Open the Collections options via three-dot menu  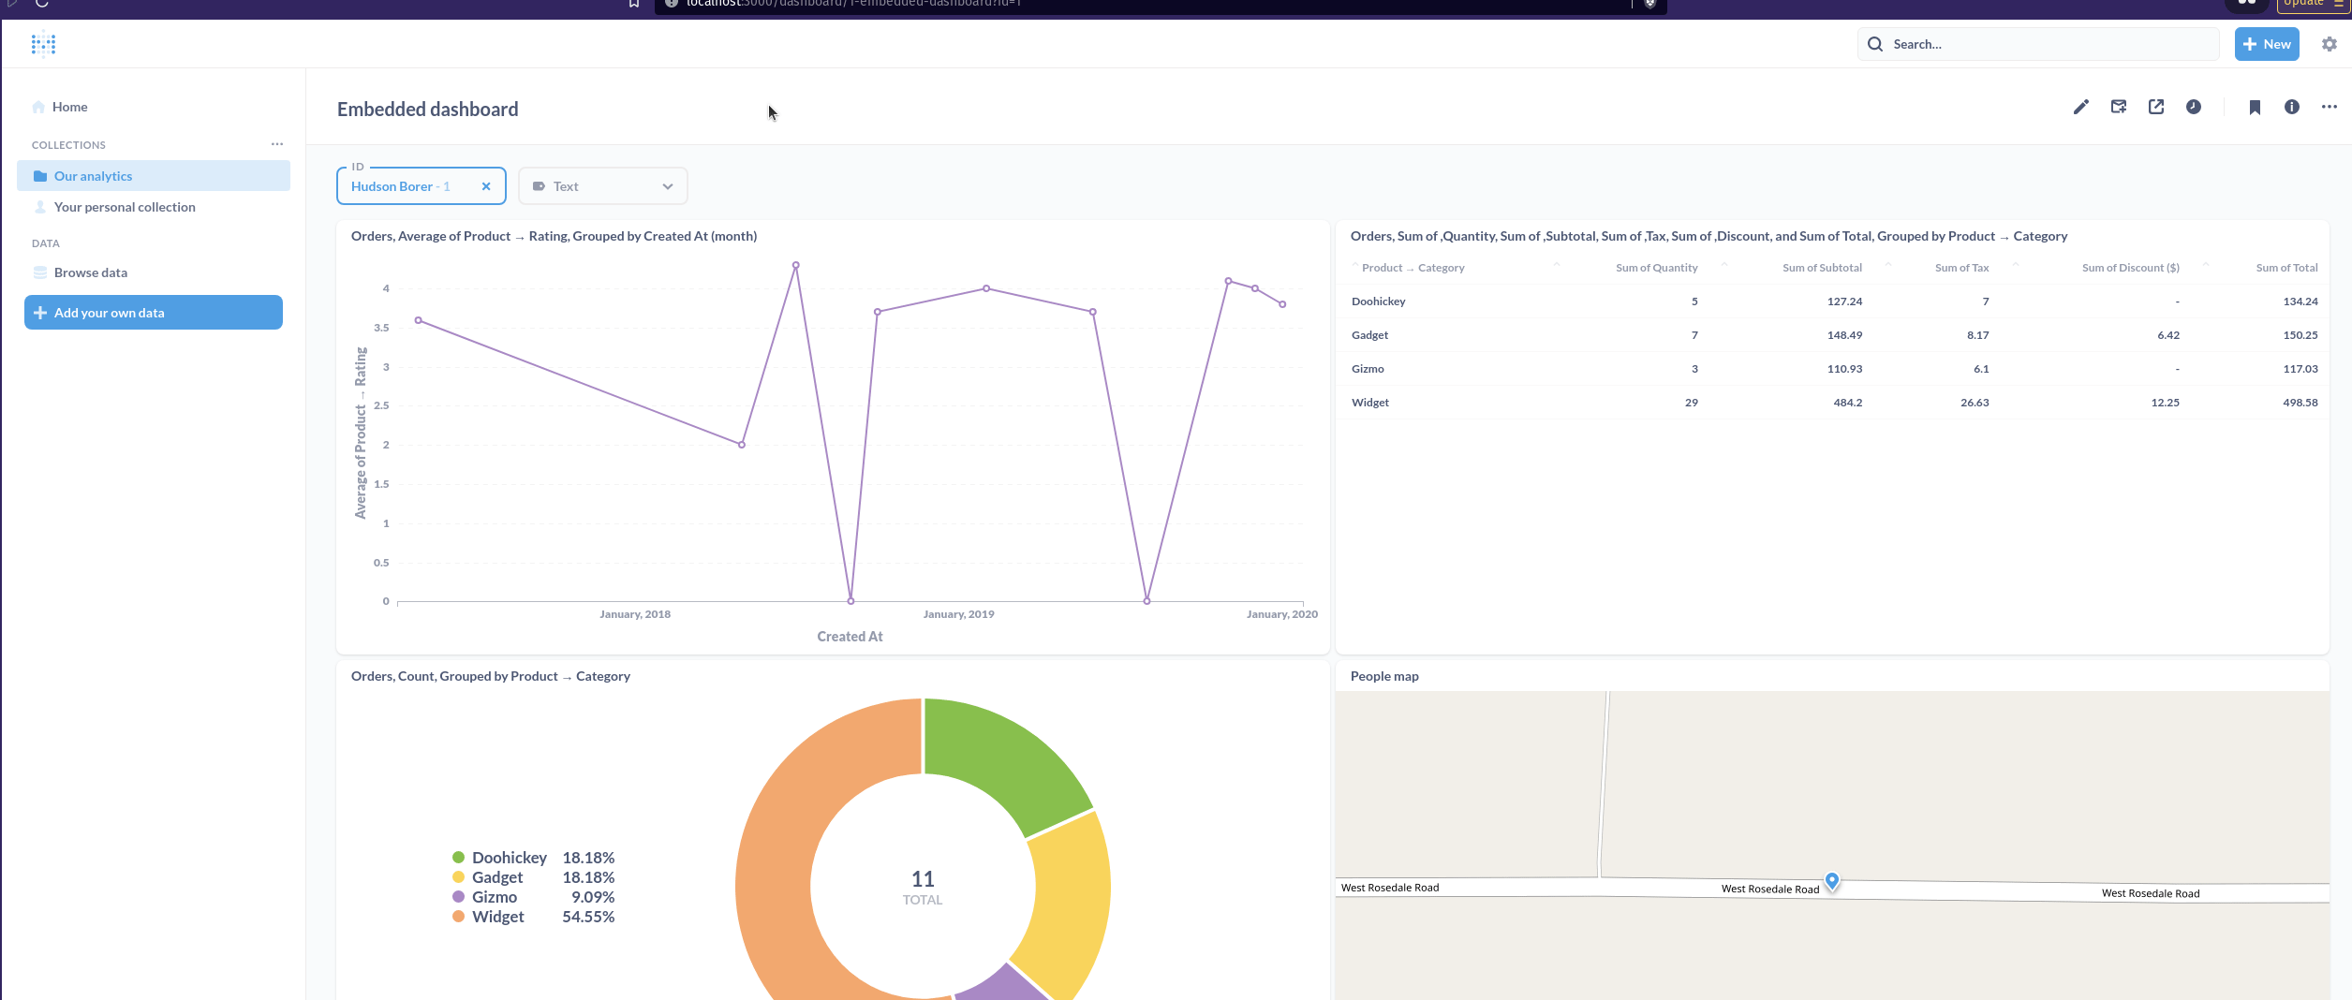[x=276, y=143]
